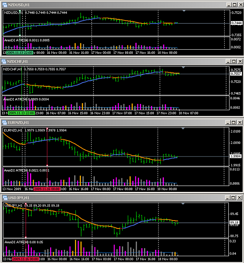
Task: Click the red 2009.11.16 00:00 time label in USDJPY
Action: click(26, 259)
